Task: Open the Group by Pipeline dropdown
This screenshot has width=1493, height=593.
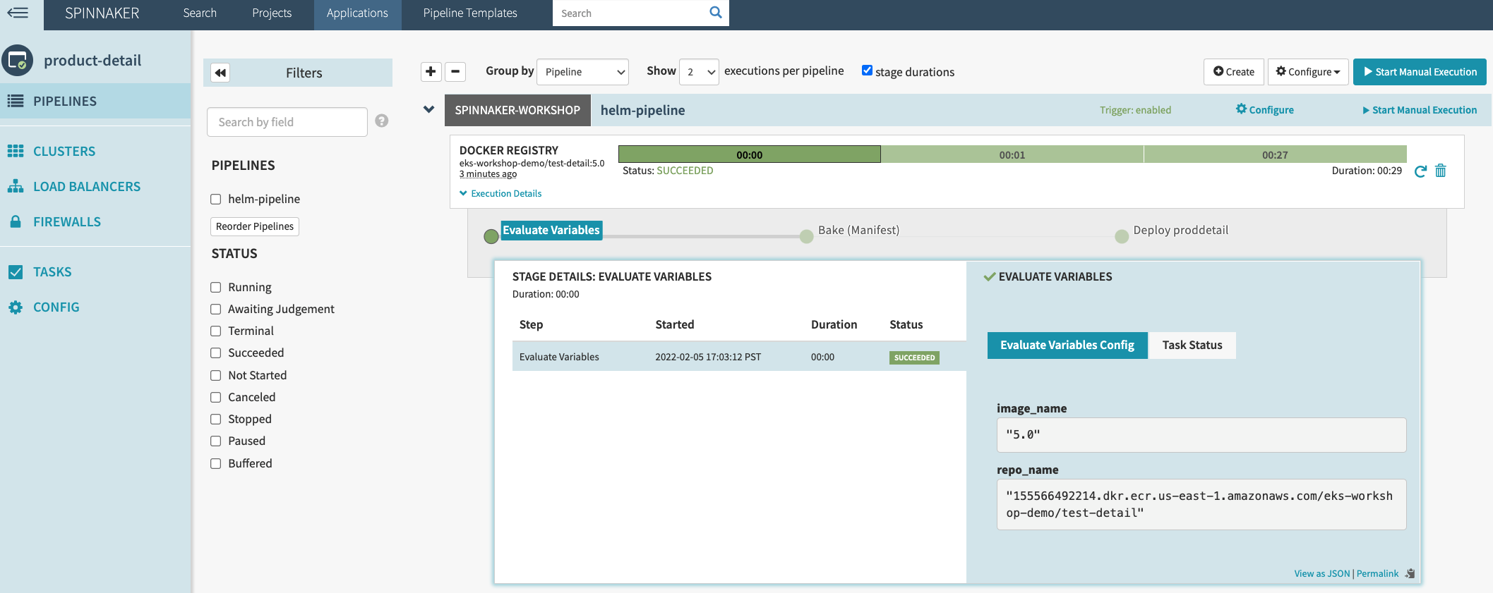Action: point(582,72)
